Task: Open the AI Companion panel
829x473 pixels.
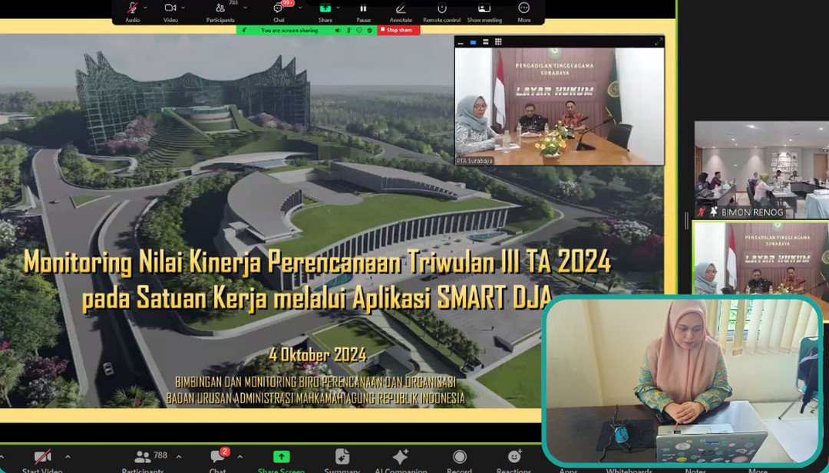Action: click(x=398, y=458)
